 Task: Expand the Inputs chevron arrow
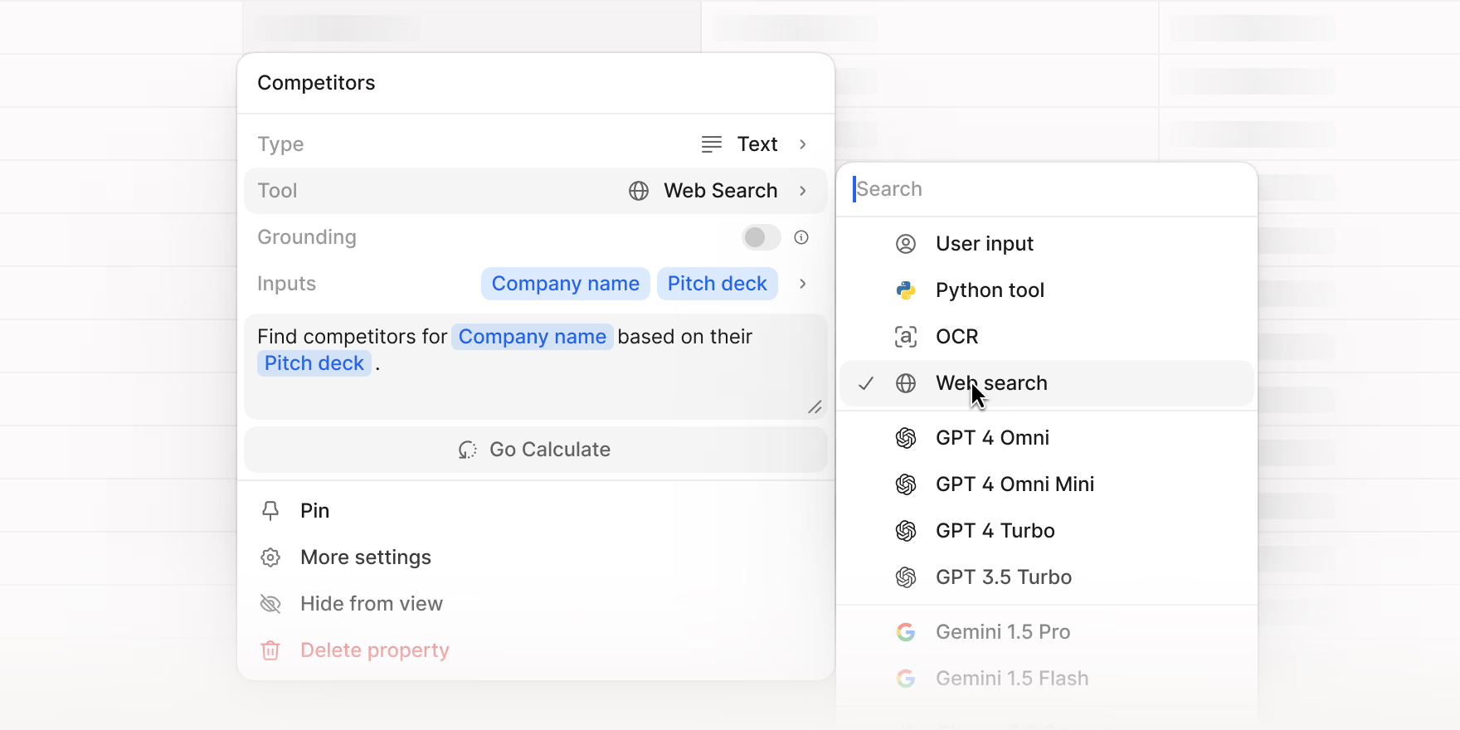pyautogui.click(x=803, y=284)
